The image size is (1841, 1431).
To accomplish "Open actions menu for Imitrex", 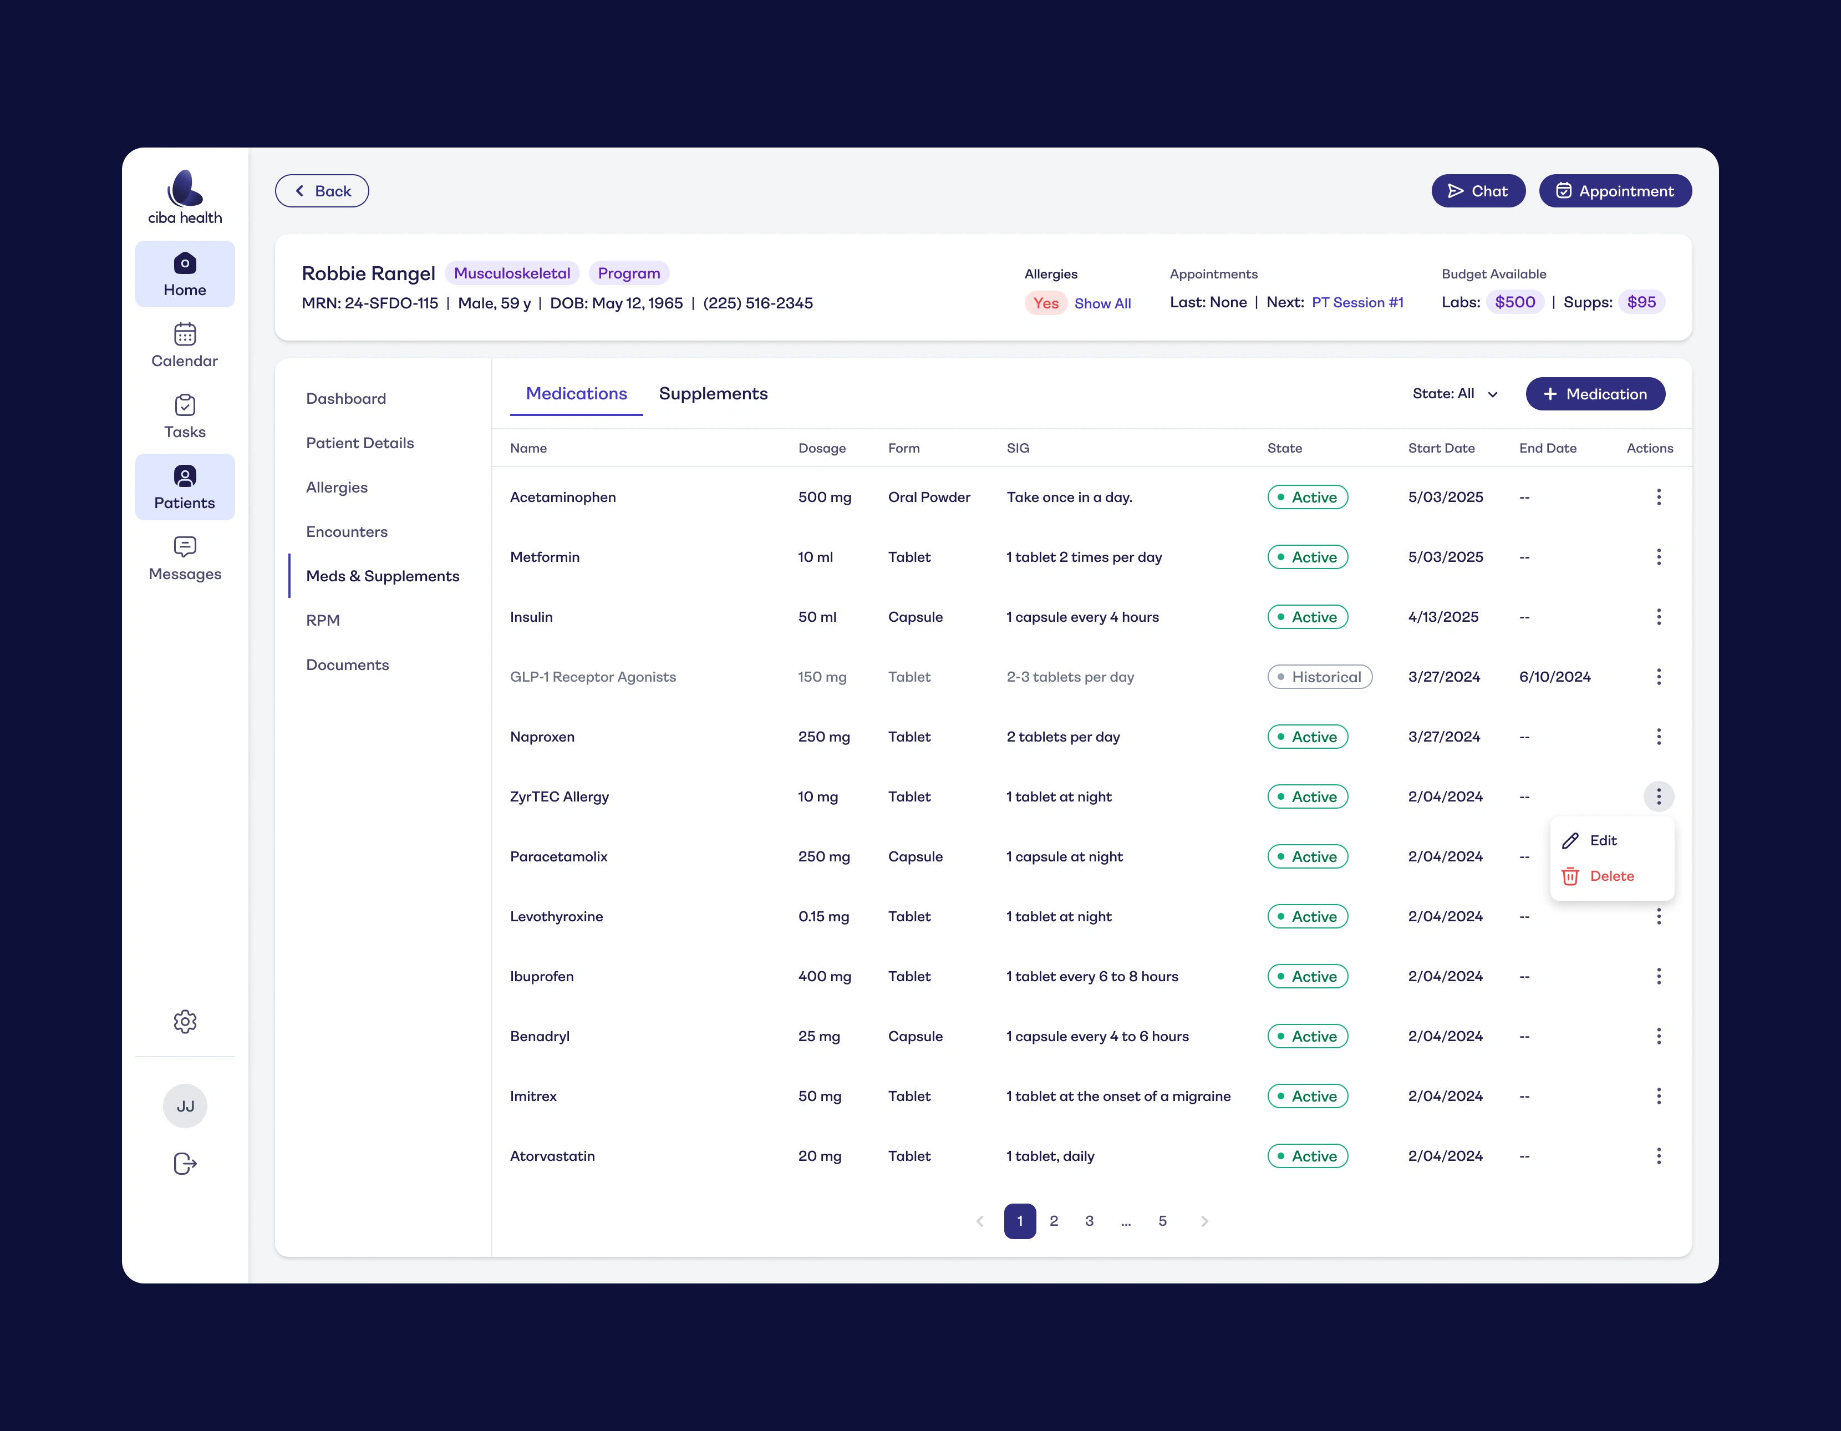I will (1658, 1096).
